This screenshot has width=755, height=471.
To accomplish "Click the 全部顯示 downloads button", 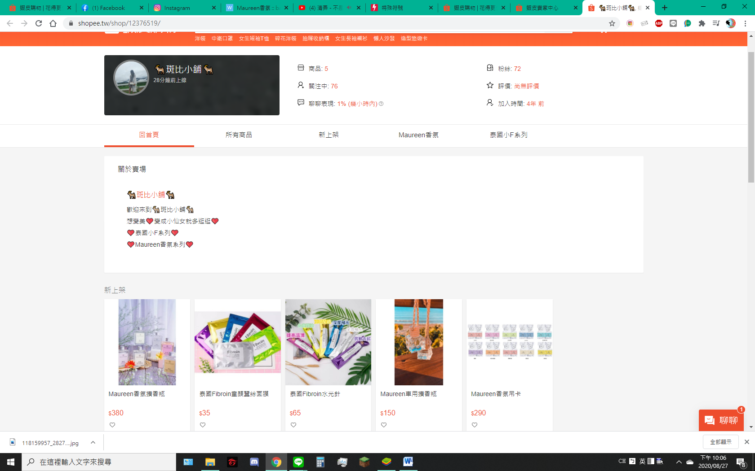I will pos(720,442).
